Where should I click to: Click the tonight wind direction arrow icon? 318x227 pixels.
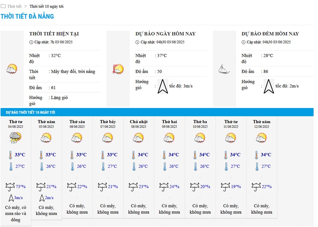(269, 86)
